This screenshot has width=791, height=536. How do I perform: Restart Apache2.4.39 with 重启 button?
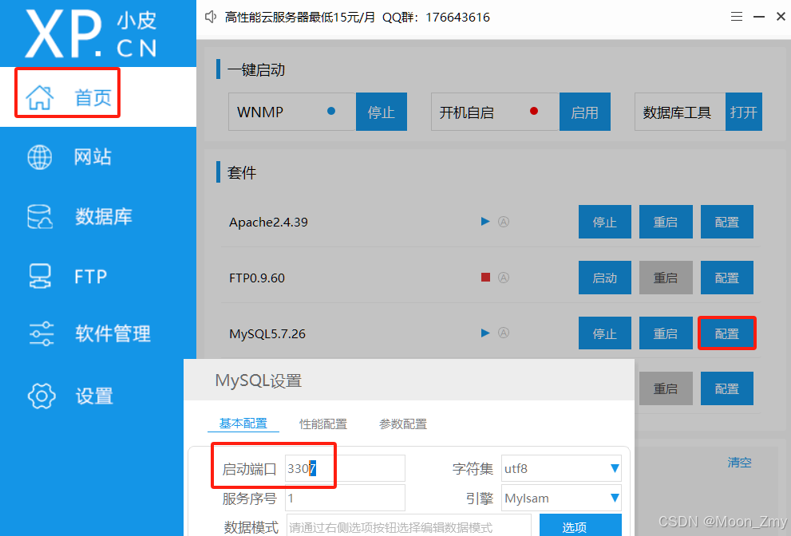(666, 222)
